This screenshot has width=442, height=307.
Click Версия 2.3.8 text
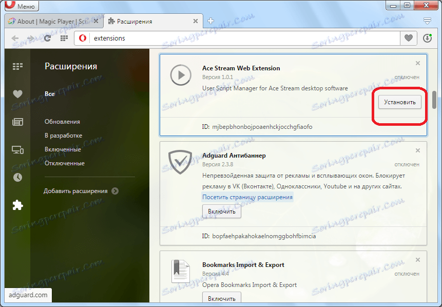click(x=218, y=164)
